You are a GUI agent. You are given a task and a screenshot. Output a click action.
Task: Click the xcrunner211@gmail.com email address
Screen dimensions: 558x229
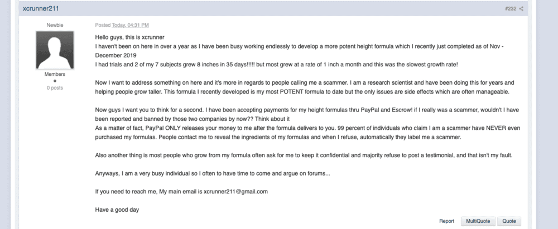tap(235, 191)
